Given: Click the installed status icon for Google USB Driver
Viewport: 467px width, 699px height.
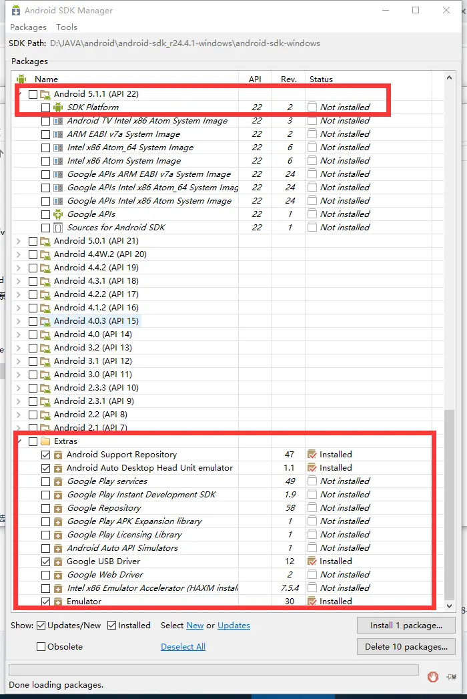Looking at the screenshot, I should point(312,561).
